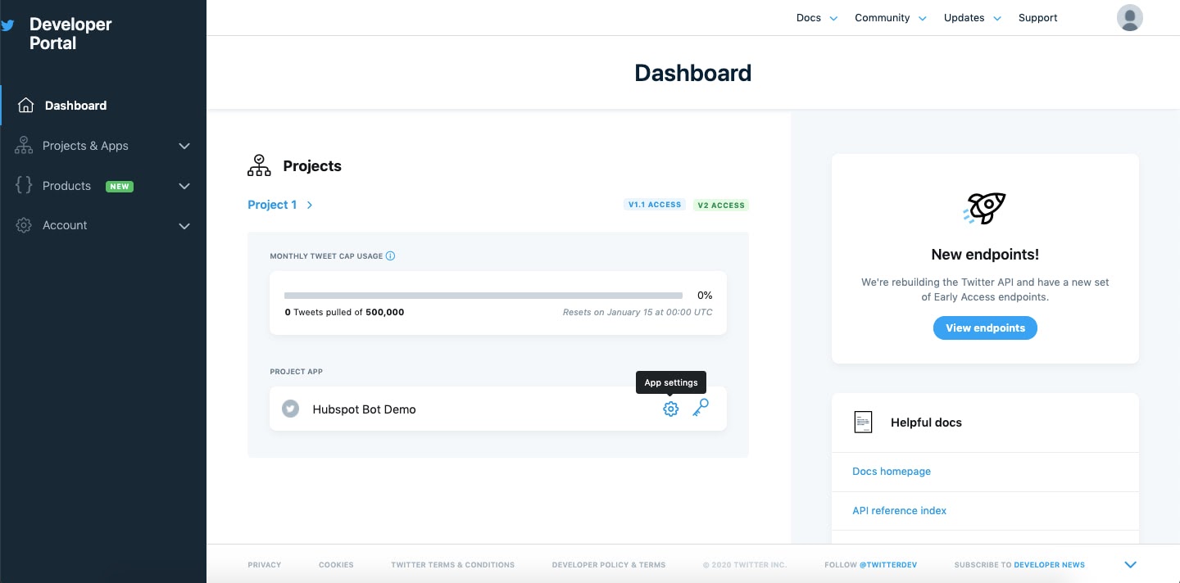Open the Docs homepage link
Screen dimensions: 1180x583
892,472
